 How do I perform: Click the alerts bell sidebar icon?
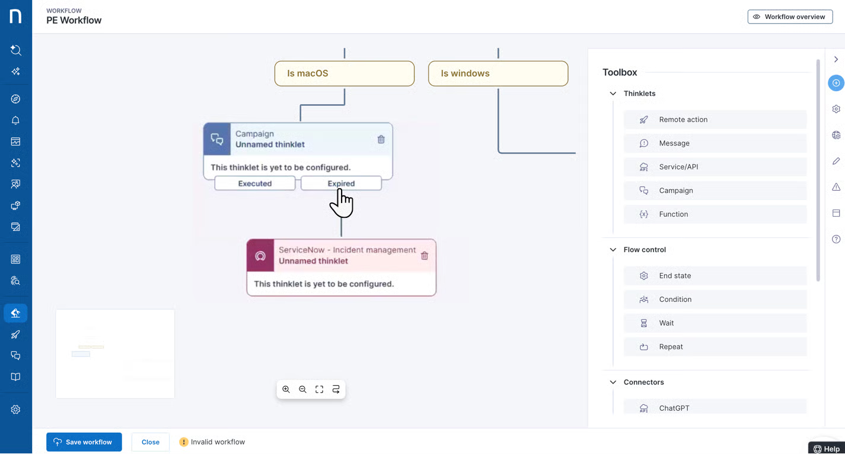(15, 121)
